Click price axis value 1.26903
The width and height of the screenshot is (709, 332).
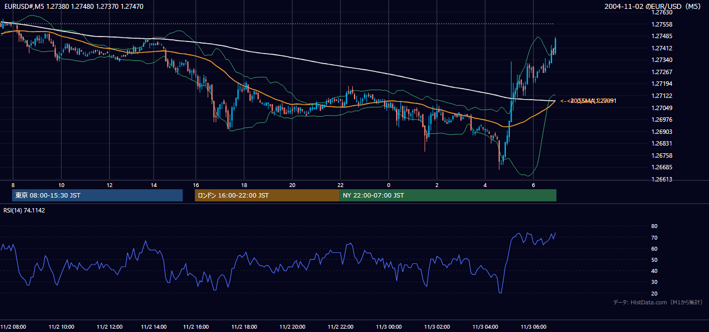[x=661, y=132]
